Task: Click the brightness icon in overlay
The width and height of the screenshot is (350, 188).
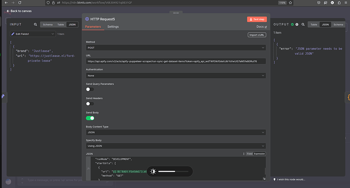Action: (x=153, y=171)
